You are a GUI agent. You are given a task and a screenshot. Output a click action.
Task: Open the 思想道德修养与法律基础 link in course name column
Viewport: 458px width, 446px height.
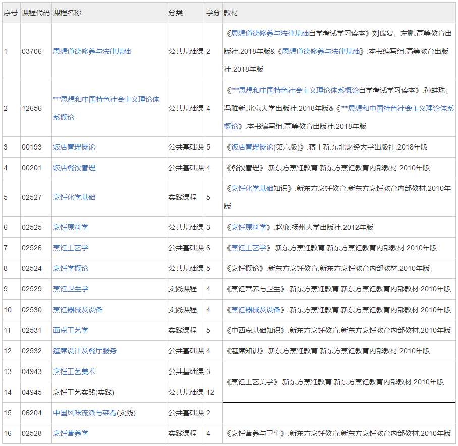[x=92, y=51]
